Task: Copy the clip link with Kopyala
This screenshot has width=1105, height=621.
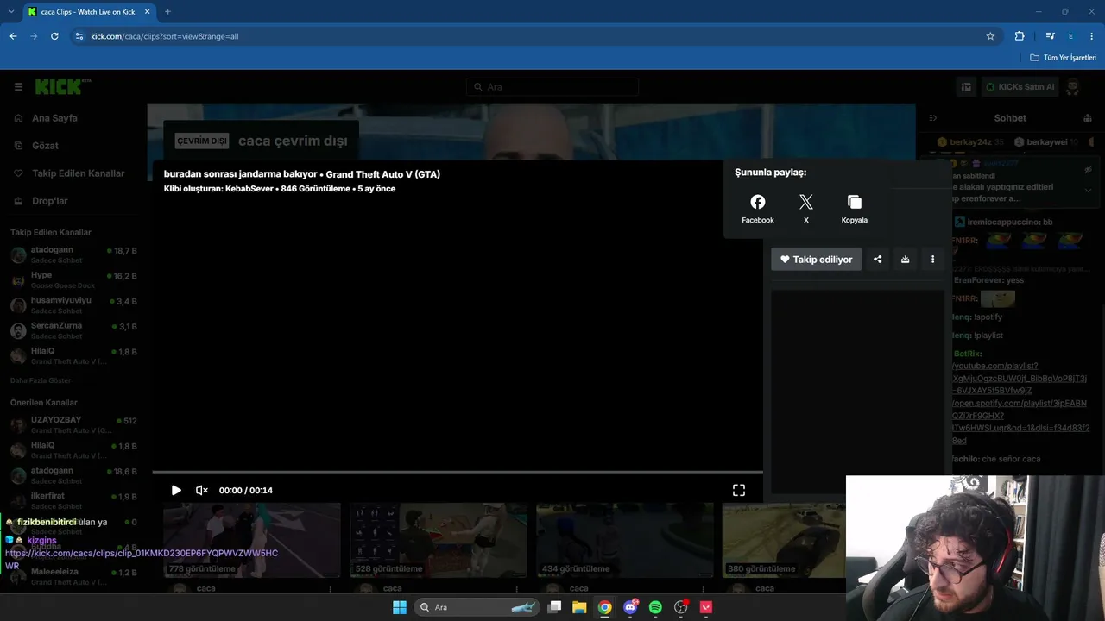Action: [x=855, y=208]
